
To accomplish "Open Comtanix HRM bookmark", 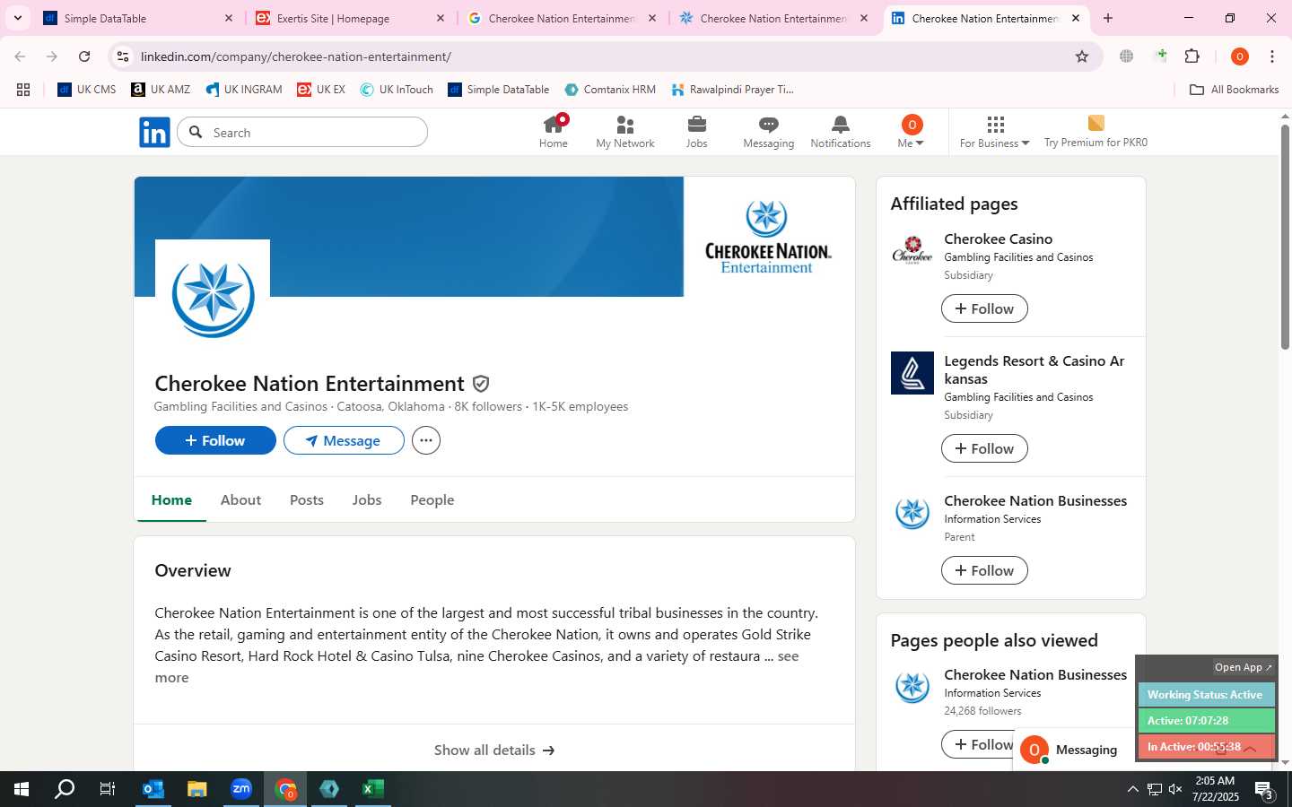I will tap(610, 90).
